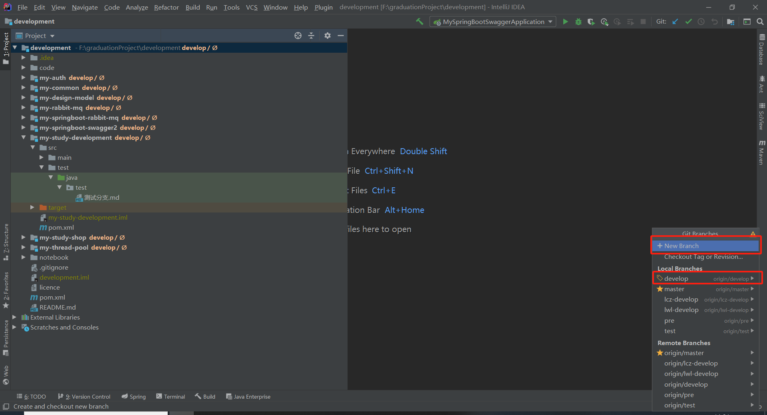Select New Branch in Git Branches popup
The height and width of the screenshot is (415, 767).
click(x=705, y=246)
